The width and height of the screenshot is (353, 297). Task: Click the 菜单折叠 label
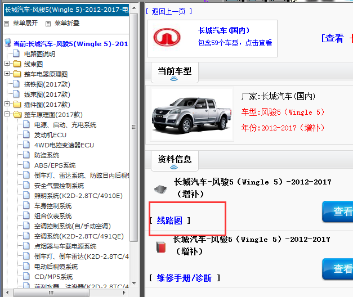point(67,23)
